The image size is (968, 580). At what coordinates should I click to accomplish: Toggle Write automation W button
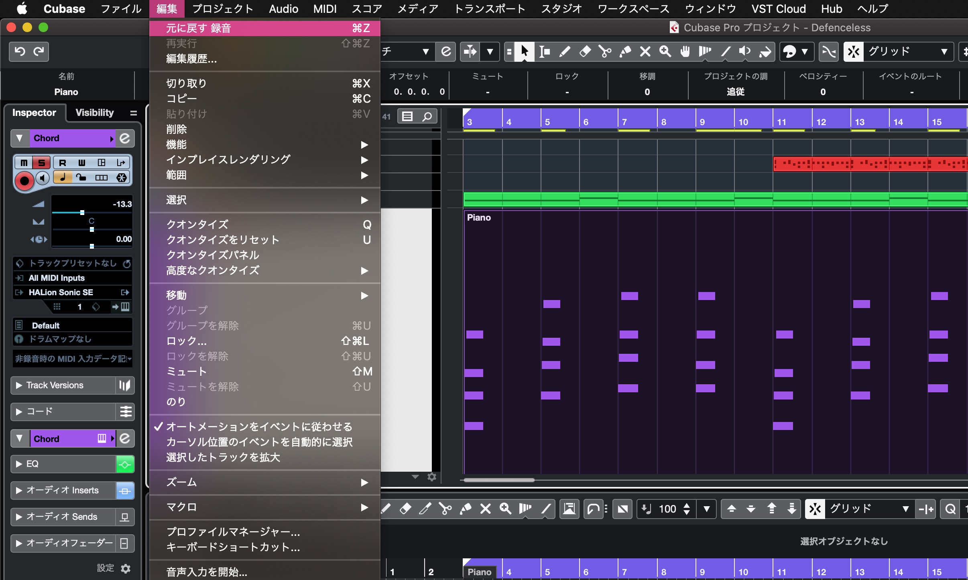tap(82, 162)
